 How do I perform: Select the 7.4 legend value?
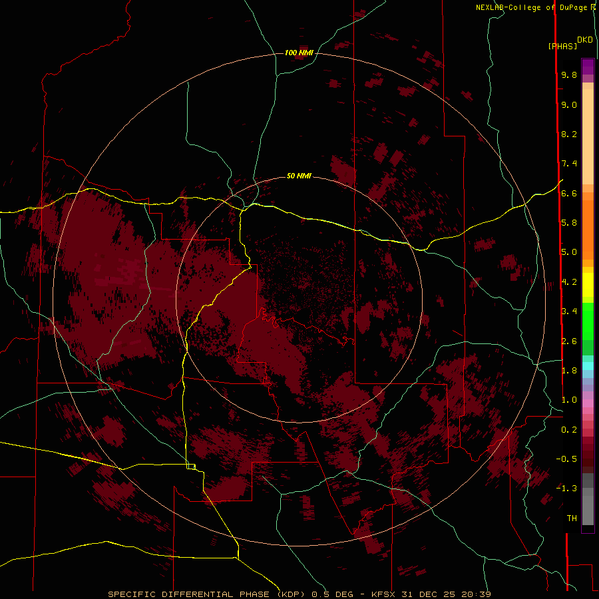point(569,164)
